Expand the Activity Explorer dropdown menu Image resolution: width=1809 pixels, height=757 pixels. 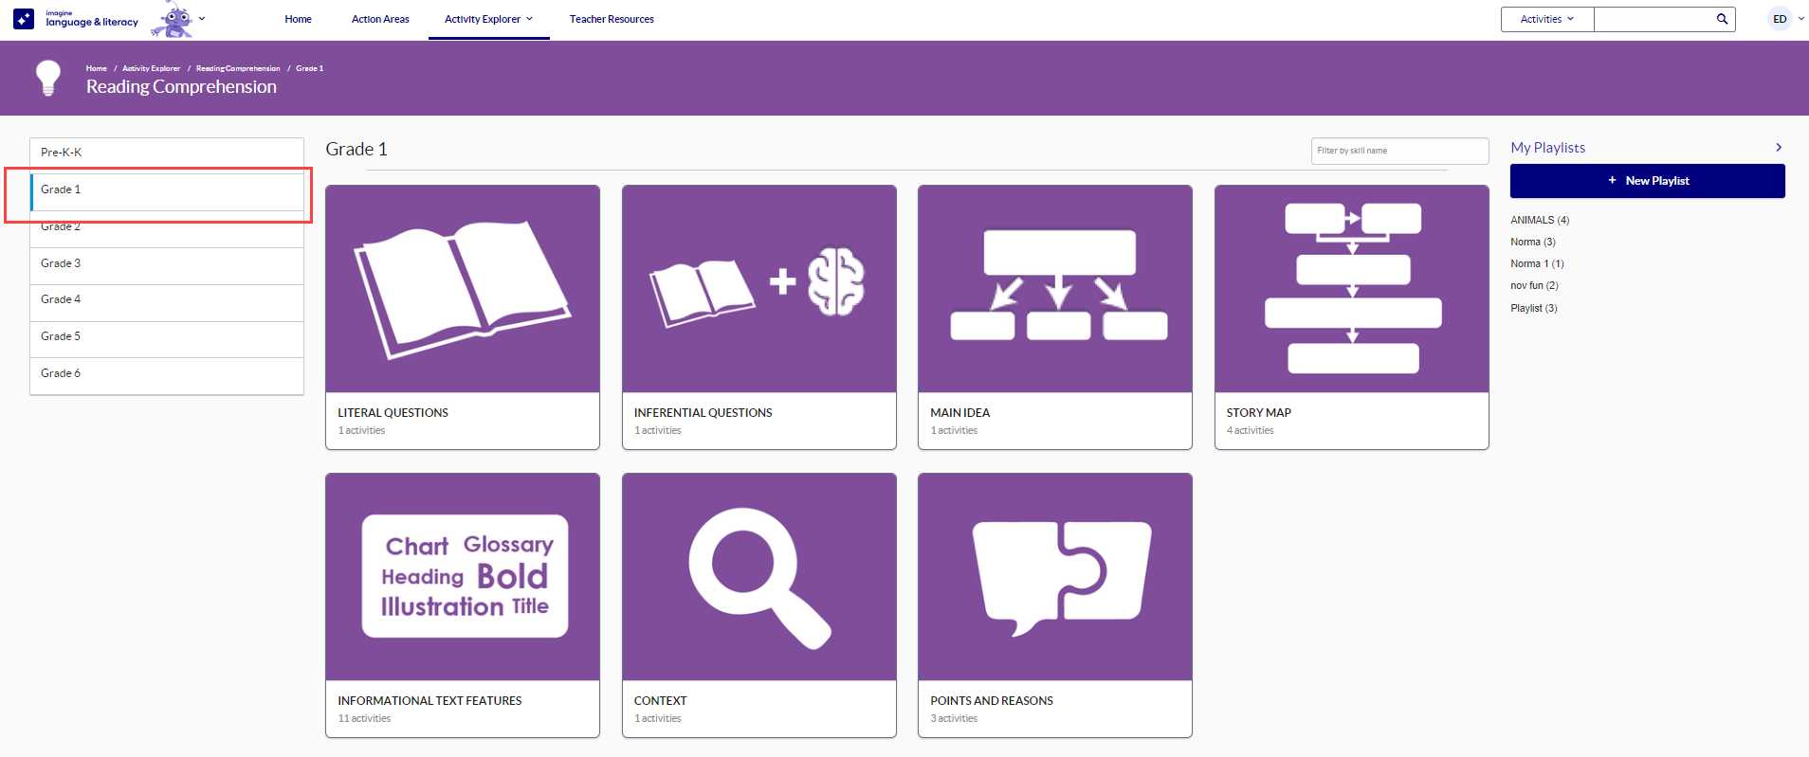click(488, 19)
